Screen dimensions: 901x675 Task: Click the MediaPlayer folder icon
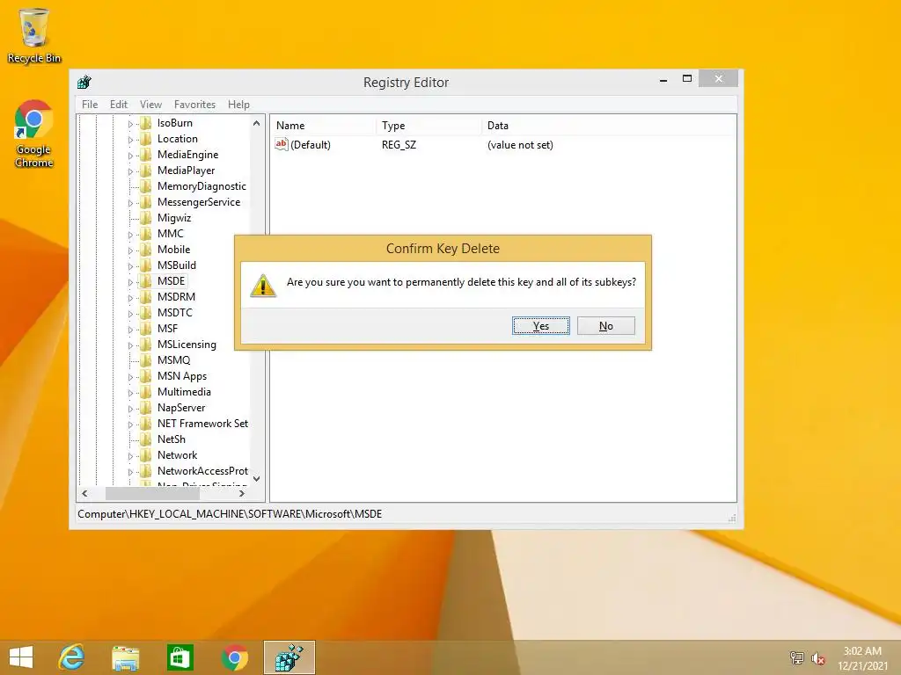pyautogui.click(x=146, y=171)
